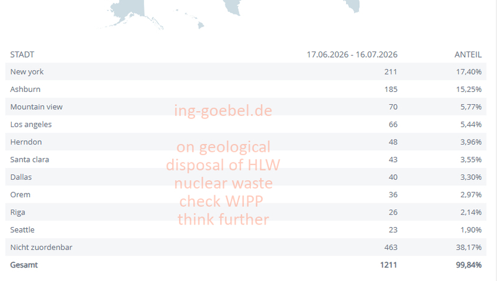Screen dimensions: 497x281
Task: Click the Gesamt total row label
Action: pyautogui.click(x=24, y=265)
